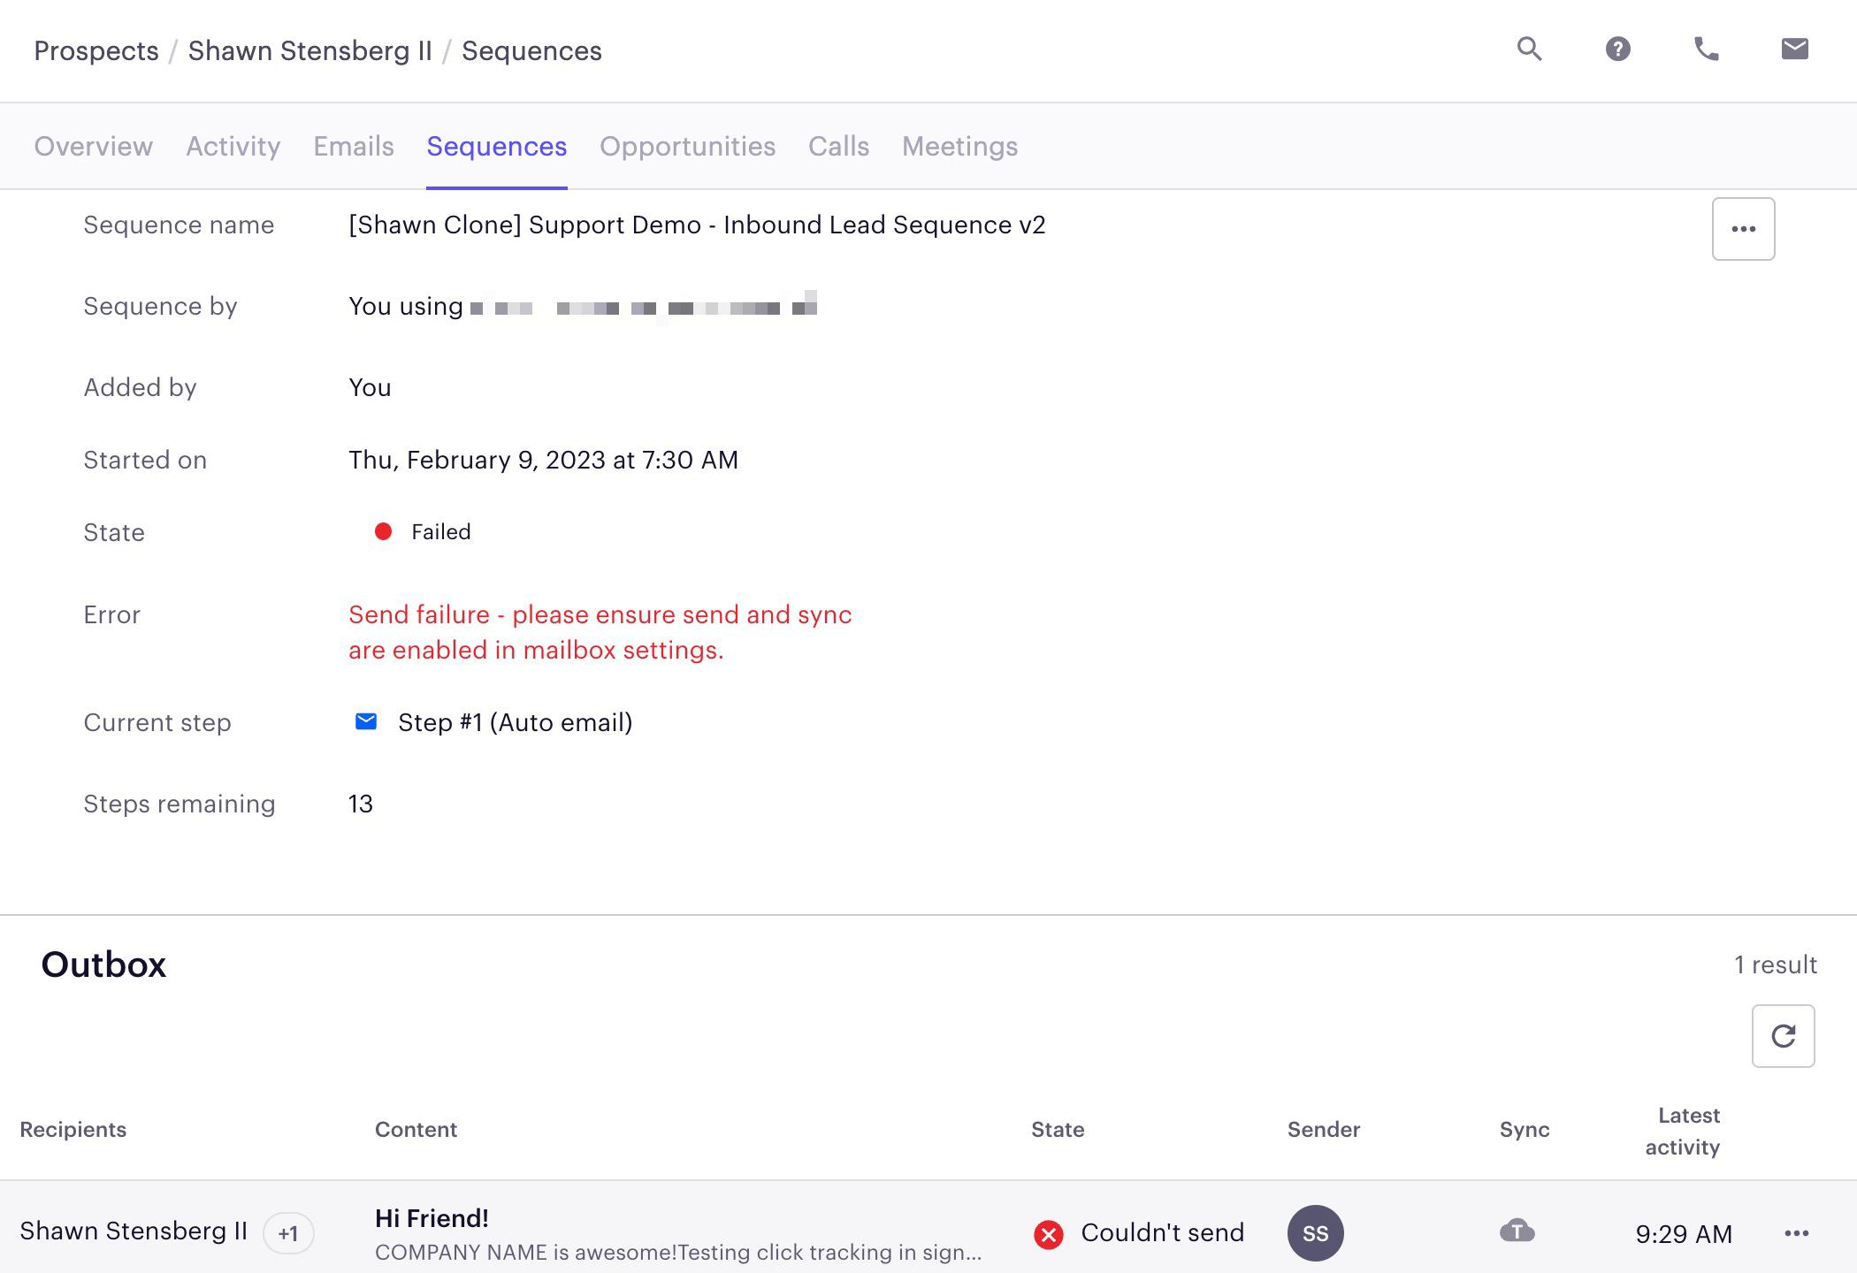Open the Emails tab
1857x1273 pixels.
click(354, 146)
